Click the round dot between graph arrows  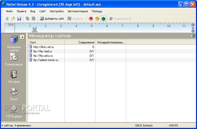(x=193, y=28)
